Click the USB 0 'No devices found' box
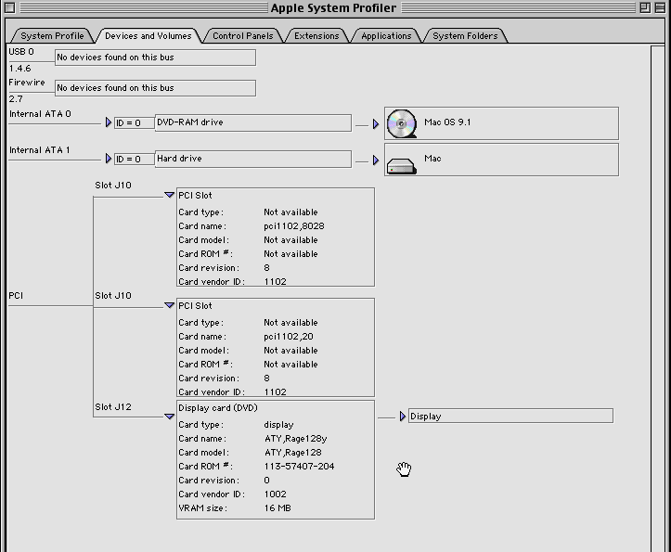 (x=155, y=58)
